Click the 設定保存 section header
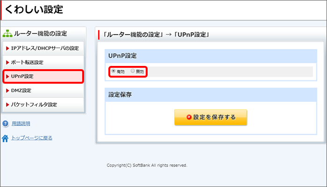This screenshot has height=187, width=327. point(211,95)
